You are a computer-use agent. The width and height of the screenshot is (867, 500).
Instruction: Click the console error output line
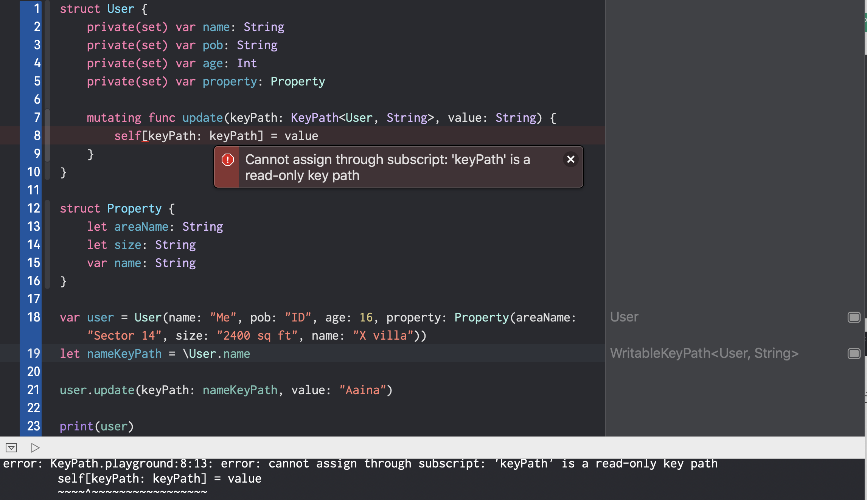[x=359, y=464]
